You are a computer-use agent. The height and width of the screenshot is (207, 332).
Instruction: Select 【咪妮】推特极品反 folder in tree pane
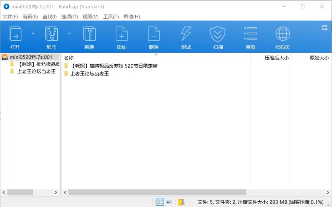tap(38, 64)
